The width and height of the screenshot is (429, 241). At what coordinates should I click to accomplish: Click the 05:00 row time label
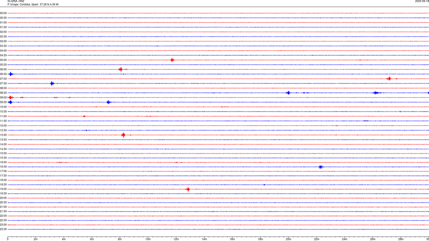[x=3, y=60]
